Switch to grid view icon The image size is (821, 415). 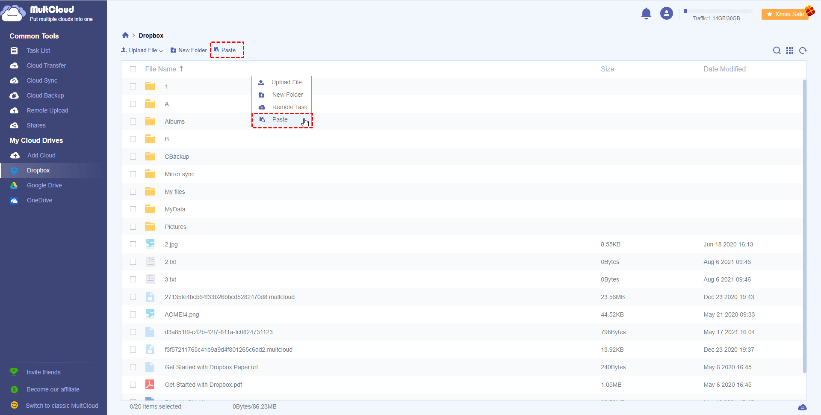tap(790, 50)
